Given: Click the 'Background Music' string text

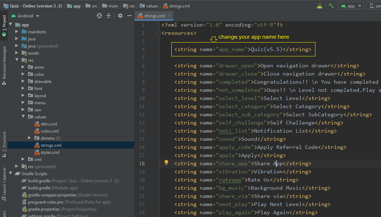Looking at the screenshot, I should pos(276,188).
